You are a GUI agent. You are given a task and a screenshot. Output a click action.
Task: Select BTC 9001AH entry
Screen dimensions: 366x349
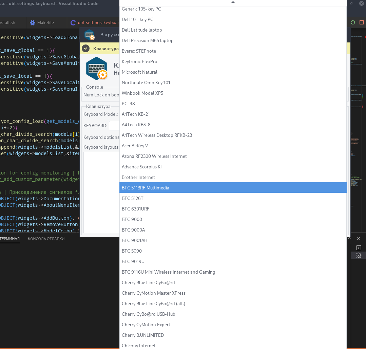233,240
